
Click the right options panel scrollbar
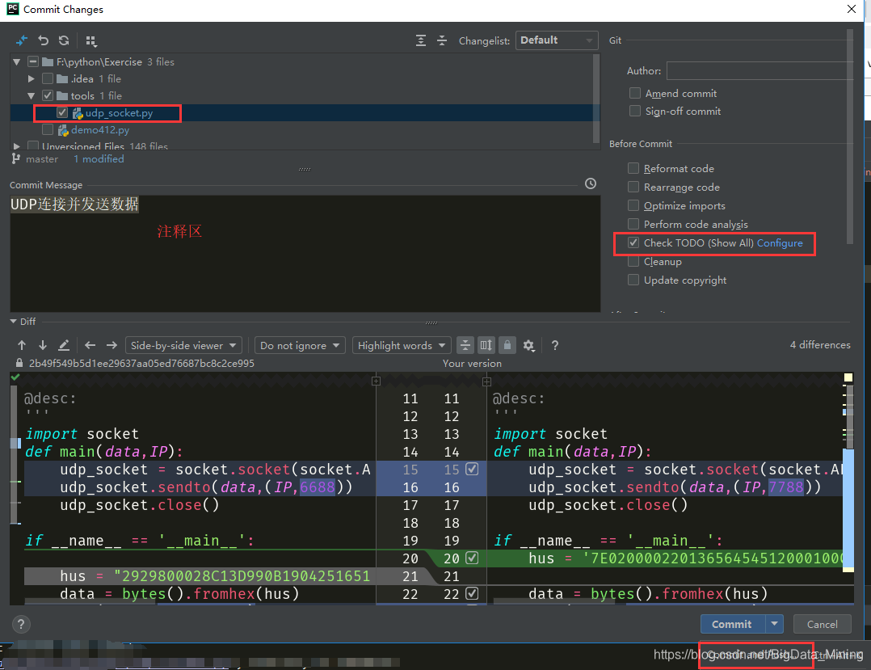coord(849,136)
